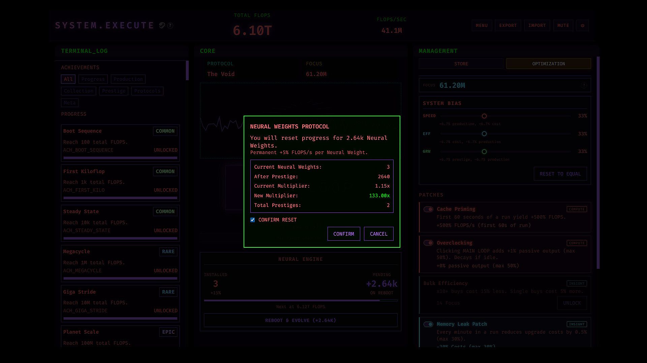Click the Speed bias slider handle
The height and width of the screenshot is (363, 647).
pos(484,116)
